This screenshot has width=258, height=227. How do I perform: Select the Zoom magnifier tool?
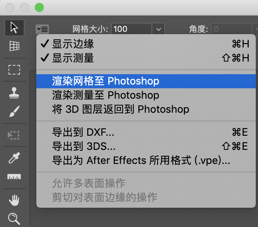(14, 219)
